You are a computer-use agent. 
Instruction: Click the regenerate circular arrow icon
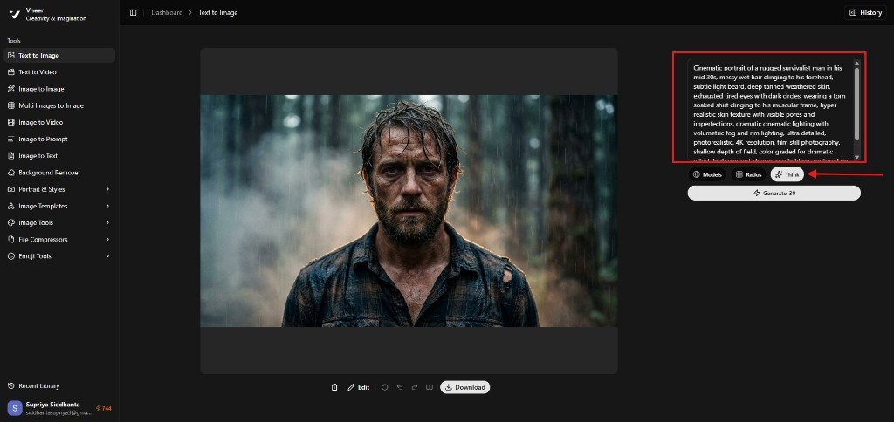[x=384, y=387]
